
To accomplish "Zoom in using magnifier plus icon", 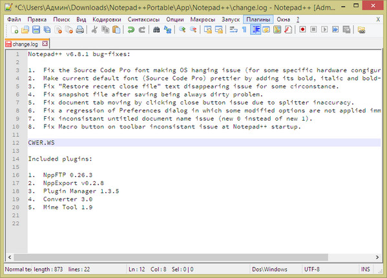I will tap(182, 30).
